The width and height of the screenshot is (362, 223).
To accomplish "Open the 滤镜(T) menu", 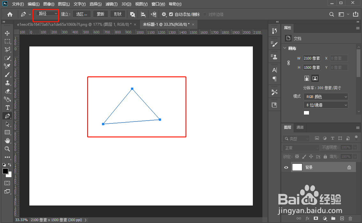I will (x=111, y=4).
